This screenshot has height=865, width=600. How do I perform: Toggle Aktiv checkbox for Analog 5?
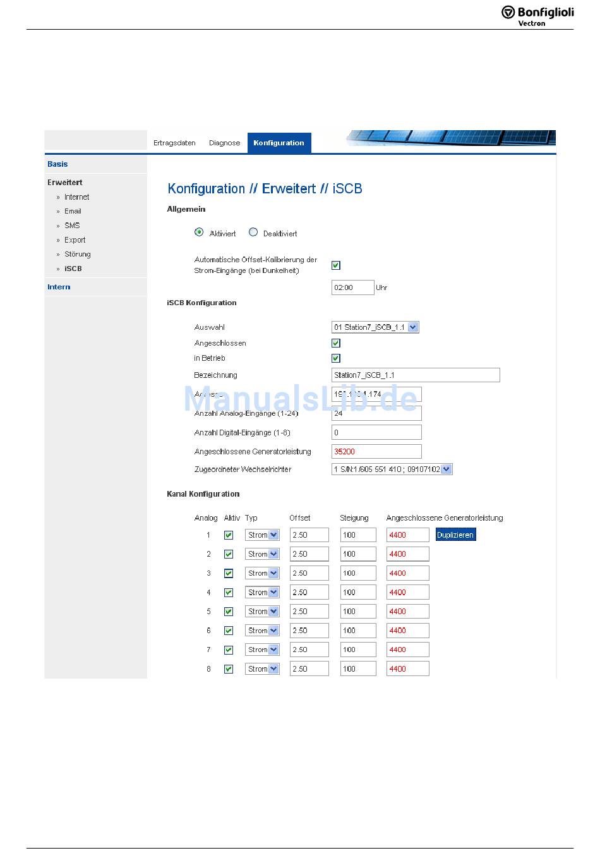229,612
